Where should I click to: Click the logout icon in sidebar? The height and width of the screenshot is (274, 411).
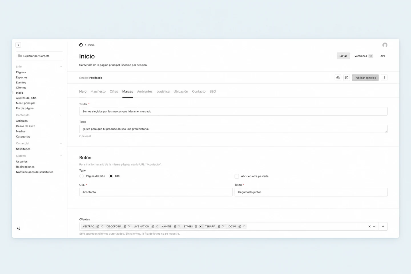pos(19,228)
